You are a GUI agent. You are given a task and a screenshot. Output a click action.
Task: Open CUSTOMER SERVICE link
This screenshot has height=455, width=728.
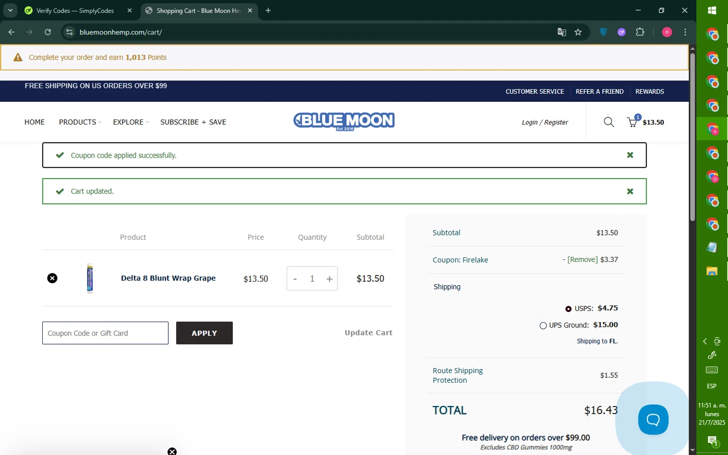coord(535,92)
